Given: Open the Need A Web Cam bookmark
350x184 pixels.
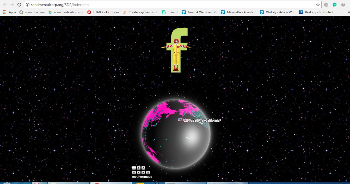Looking at the screenshot, I should coord(200,12).
